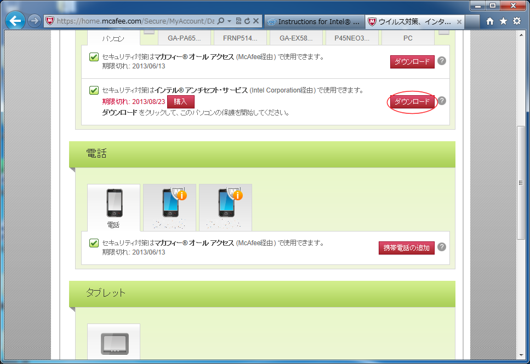Open help icon beside 携帯電話の追加
This screenshot has width=530, height=364.
point(441,247)
